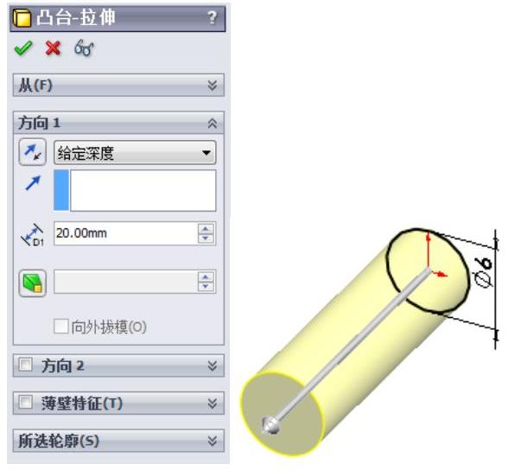Expand the 薄壁特征(T) section chevron
Image resolution: width=508 pixels, height=470 pixels.
213,403
